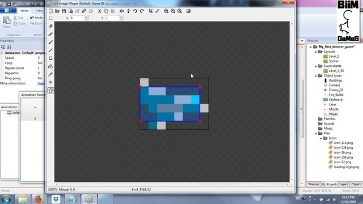Click the Rotate counter-clockwise icon

click(x=135, y=11)
